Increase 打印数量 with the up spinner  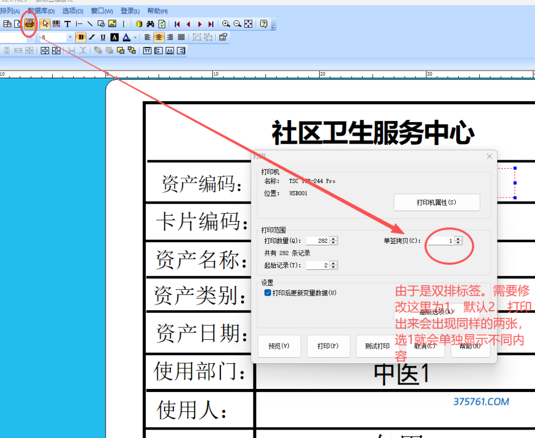click(334, 239)
